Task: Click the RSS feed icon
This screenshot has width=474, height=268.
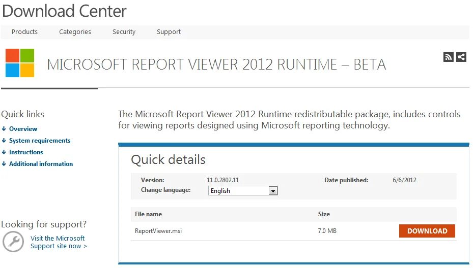Action: pyautogui.click(x=449, y=57)
